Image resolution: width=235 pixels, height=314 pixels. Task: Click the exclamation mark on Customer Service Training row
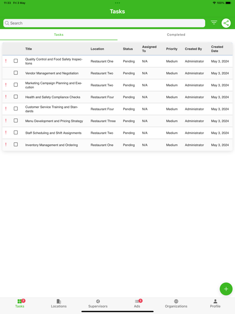(x=6, y=108)
